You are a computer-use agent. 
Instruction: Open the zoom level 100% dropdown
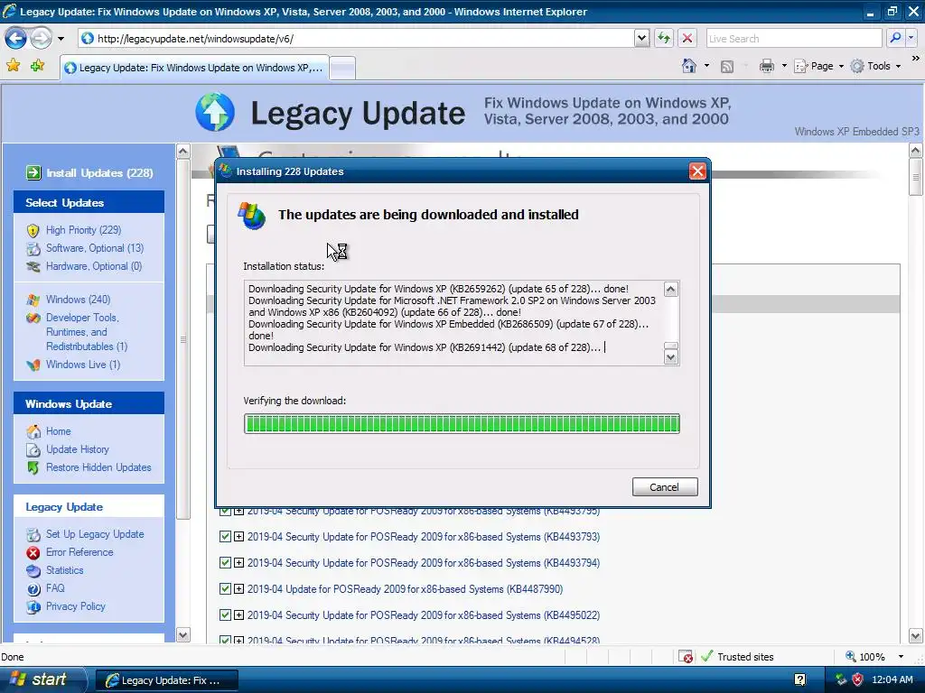pos(901,657)
